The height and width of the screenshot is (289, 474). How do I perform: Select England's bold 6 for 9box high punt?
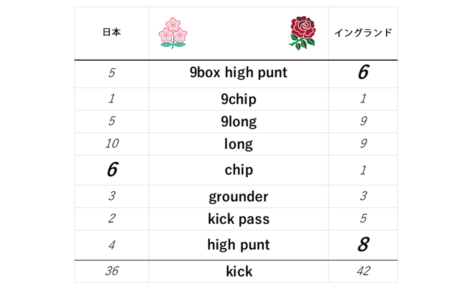coord(363,73)
